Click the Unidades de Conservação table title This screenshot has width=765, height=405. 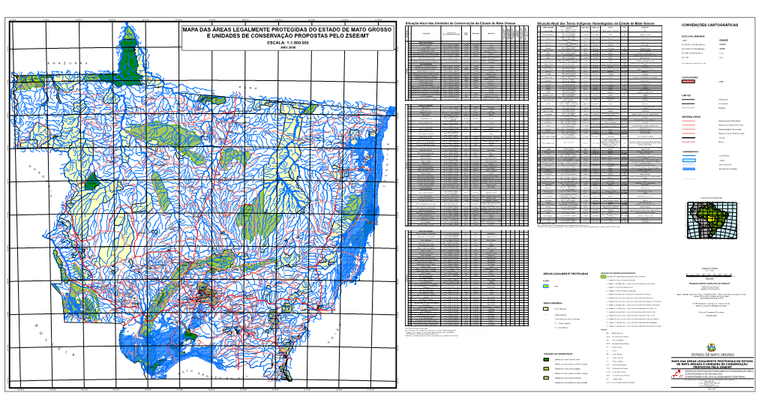pos(466,23)
